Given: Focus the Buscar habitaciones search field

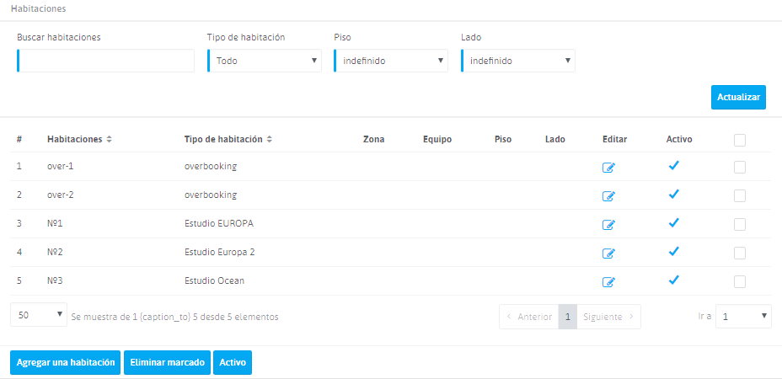Looking at the screenshot, I should point(106,61).
